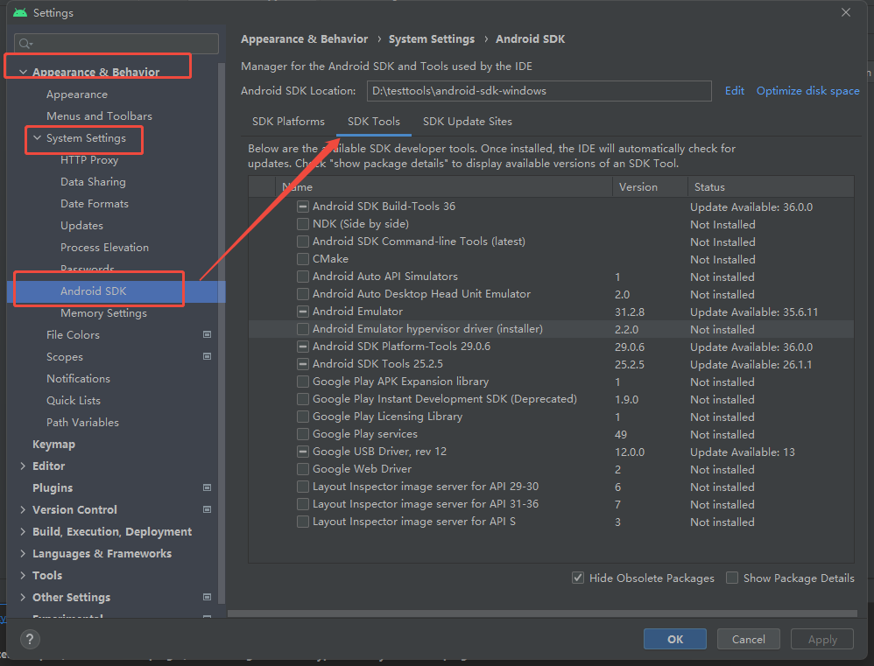Expand the Editor section
The width and height of the screenshot is (874, 666).
tap(23, 466)
